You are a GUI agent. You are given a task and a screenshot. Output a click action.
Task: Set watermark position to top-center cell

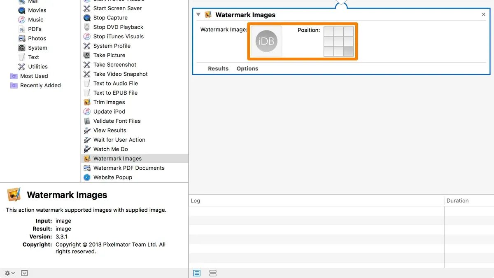[x=338, y=32]
